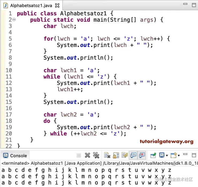198x187 pixels.
Task: Click the Java file icon on editor tab
Action: 6,6
